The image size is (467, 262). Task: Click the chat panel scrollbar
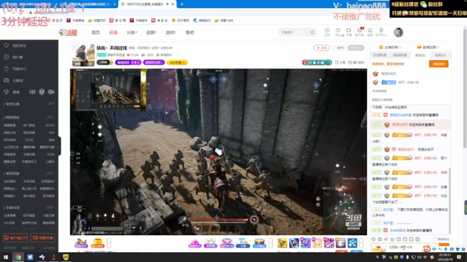449,200
